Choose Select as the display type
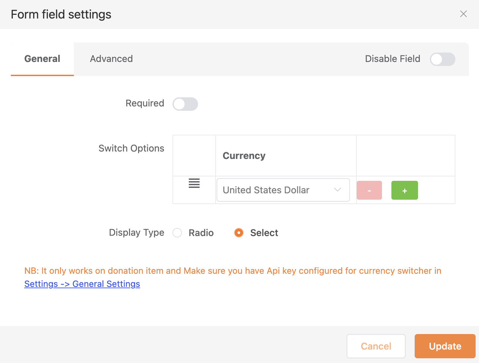Viewport: 479px width, 363px height. click(x=238, y=233)
